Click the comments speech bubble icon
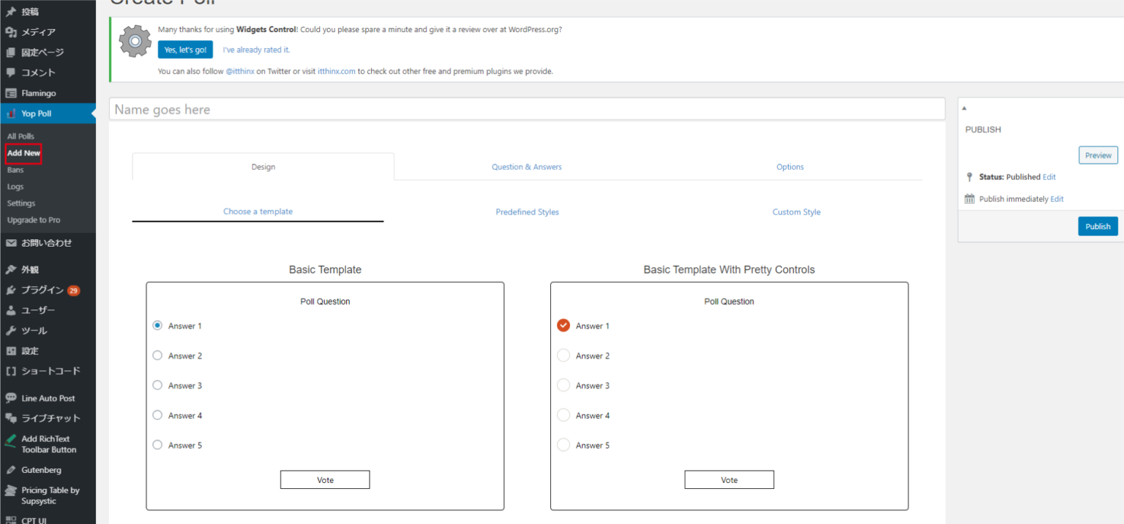1124x524 pixels. [x=11, y=72]
